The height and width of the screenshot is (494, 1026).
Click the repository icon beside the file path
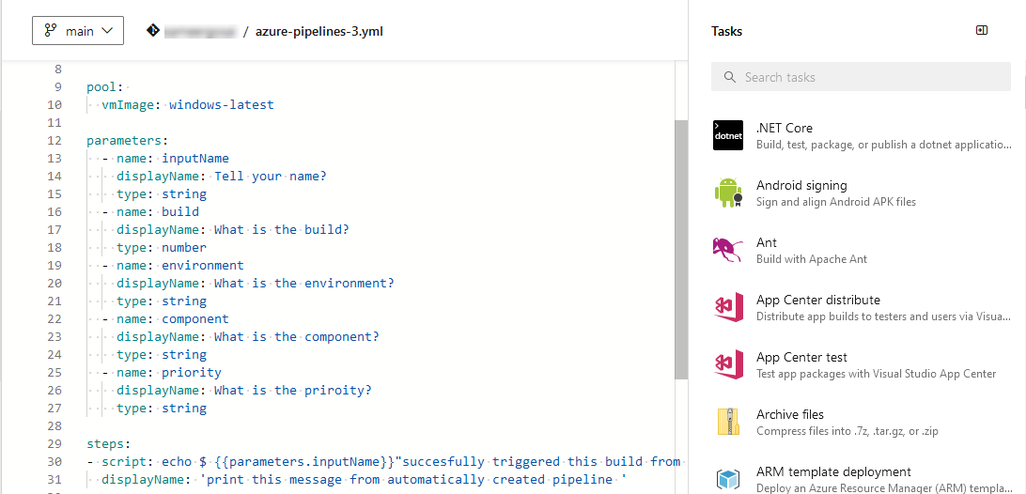point(153,31)
